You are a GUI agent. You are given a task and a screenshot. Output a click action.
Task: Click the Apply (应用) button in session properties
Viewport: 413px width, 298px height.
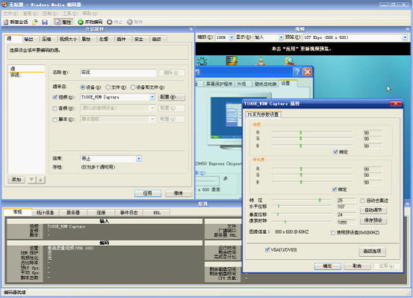(x=148, y=193)
